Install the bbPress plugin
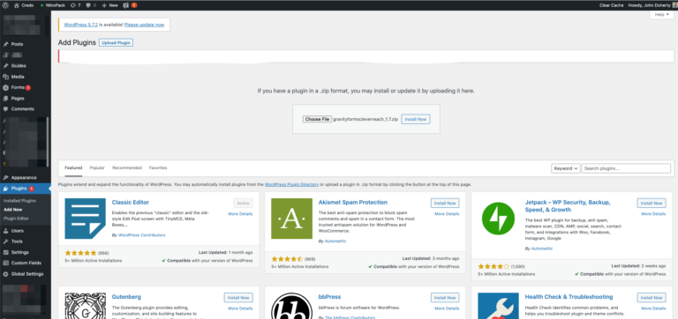 [445, 298]
